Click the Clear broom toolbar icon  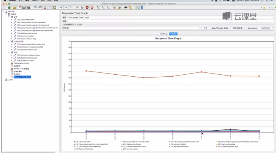pyautogui.click(x=114, y=7)
